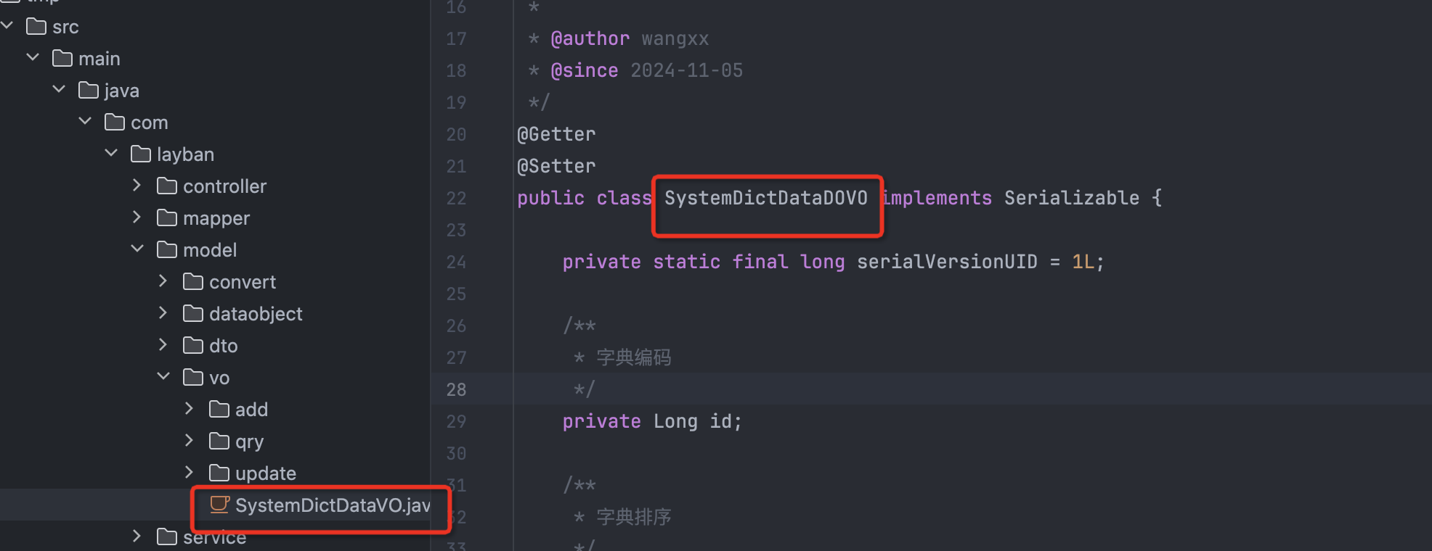Click the dto folder icon

point(193,345)
